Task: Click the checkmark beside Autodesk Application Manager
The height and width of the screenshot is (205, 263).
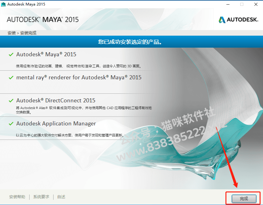Action: click(x=11, y=124)
